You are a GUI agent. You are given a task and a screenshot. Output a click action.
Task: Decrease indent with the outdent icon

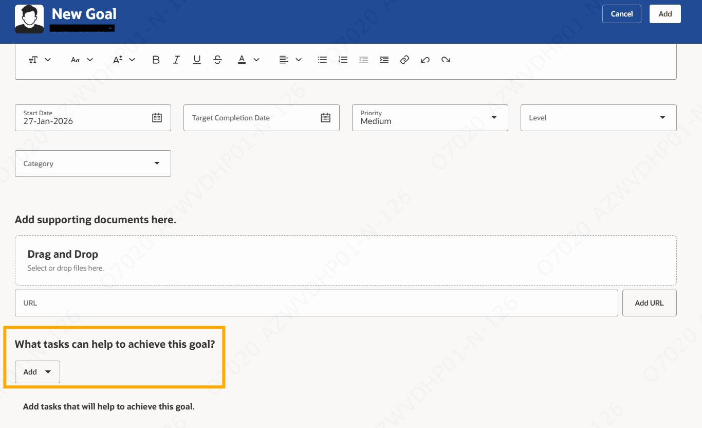[363, 60]
